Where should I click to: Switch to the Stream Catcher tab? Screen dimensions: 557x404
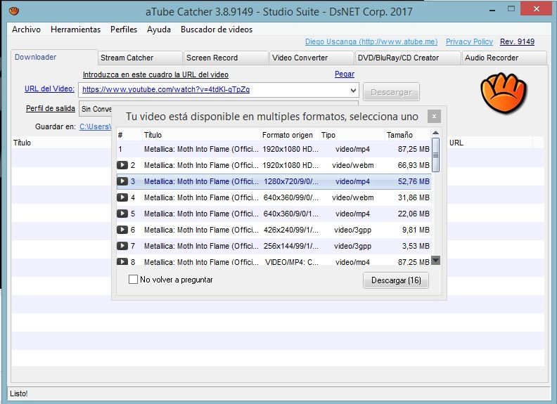(x=140, y=58)
